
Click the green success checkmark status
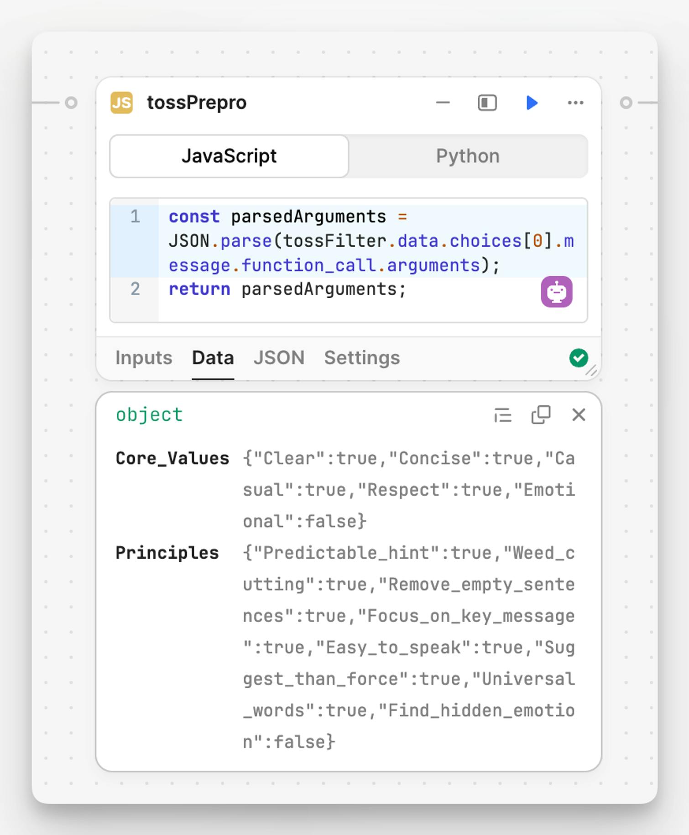click(579, 358)
